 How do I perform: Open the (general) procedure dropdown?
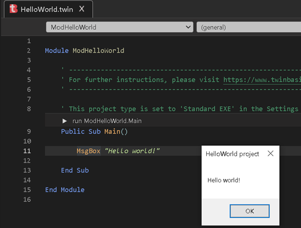tap(249, 27)
